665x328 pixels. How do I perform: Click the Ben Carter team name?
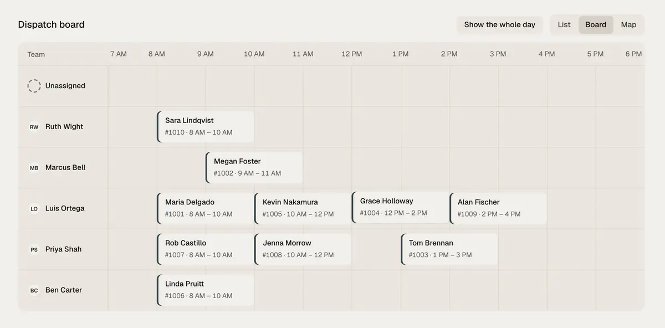point(64,290)
